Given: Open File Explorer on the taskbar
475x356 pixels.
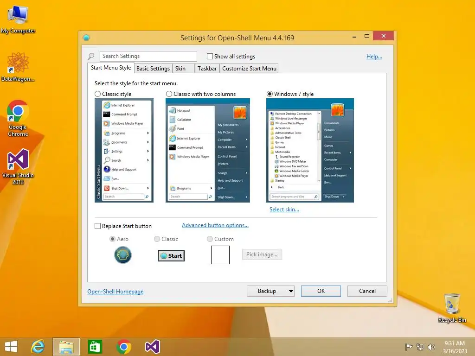Looking at the screenshot, I should 66,347.
